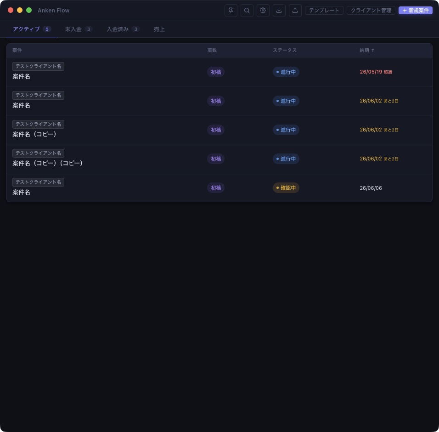
Task: Open the テンプレート button
Action: [324, 11]
